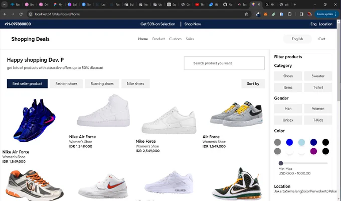Open the white Nike Force shoe image
The height and width of the screenshot is (201, 341).
tap(169, 120)
